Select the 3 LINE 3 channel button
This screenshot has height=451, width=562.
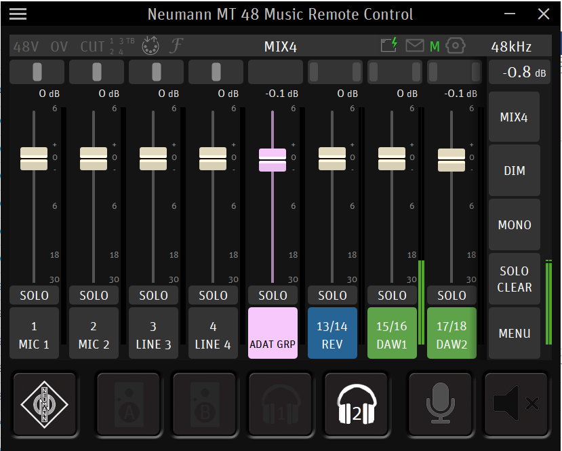pyautogui.click(x=153, y=333)
